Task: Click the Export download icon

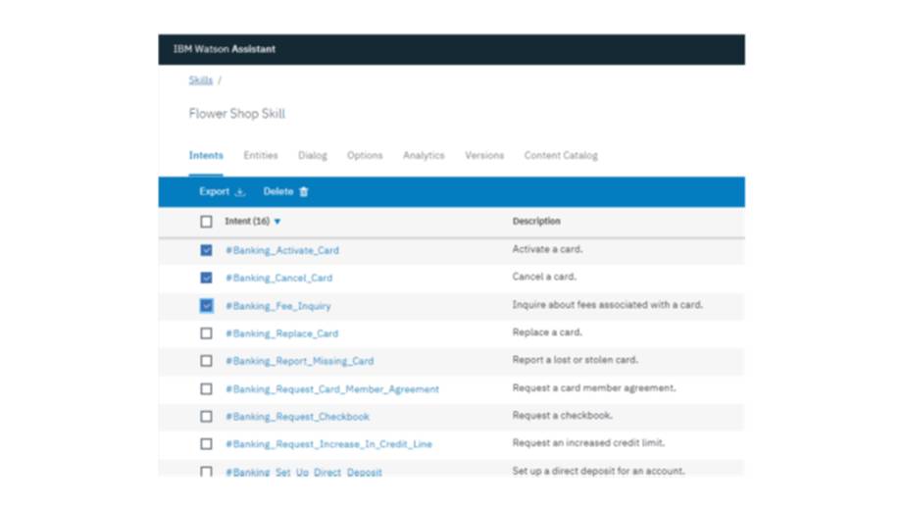Action: (x=240, y=192)
